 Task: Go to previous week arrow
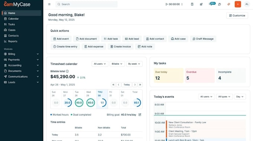[119, 85]
